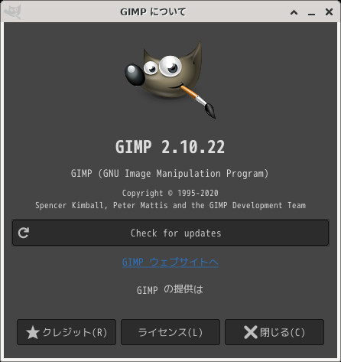
Task: Click the Copyright 1995-2020 text
Action: [170, 193]
